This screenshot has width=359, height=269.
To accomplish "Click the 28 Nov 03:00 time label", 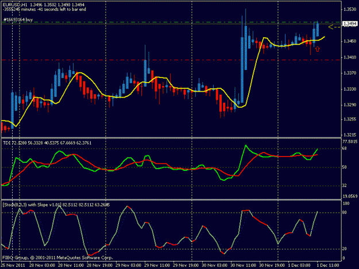I will click(42, 266).
